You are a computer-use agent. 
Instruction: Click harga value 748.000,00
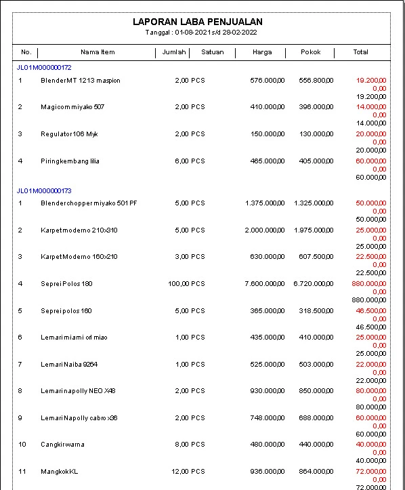(268, 417)
